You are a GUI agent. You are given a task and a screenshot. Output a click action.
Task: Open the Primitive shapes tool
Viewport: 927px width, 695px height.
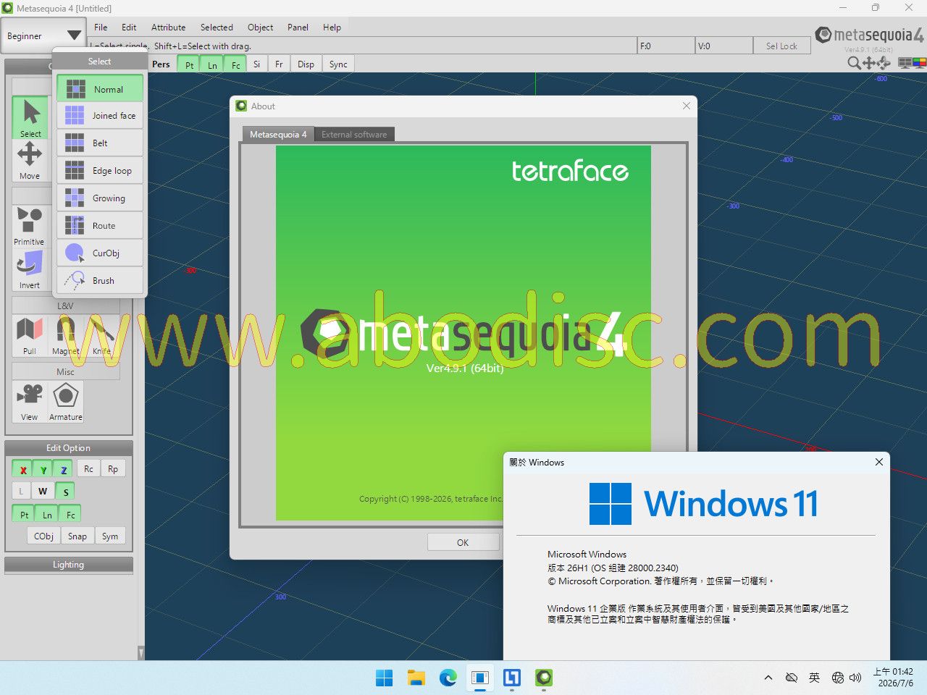pyautogui.click(x=30, y=226)
